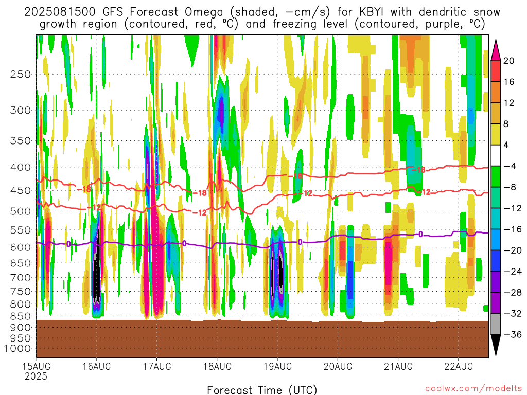Screen dimensions: 527x395
Task: Select the 450 pressure level label
Action: (x=21, y=190)
